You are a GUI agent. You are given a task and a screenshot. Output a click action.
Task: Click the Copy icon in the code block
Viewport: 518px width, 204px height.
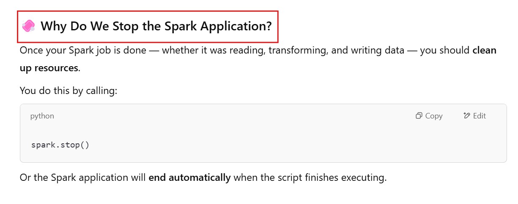[419, 116]
